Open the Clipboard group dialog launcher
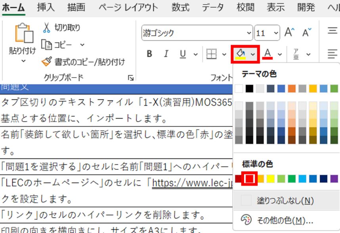This screenshot has height=233, width=340. pyautogui.click(x=130, y=78)
